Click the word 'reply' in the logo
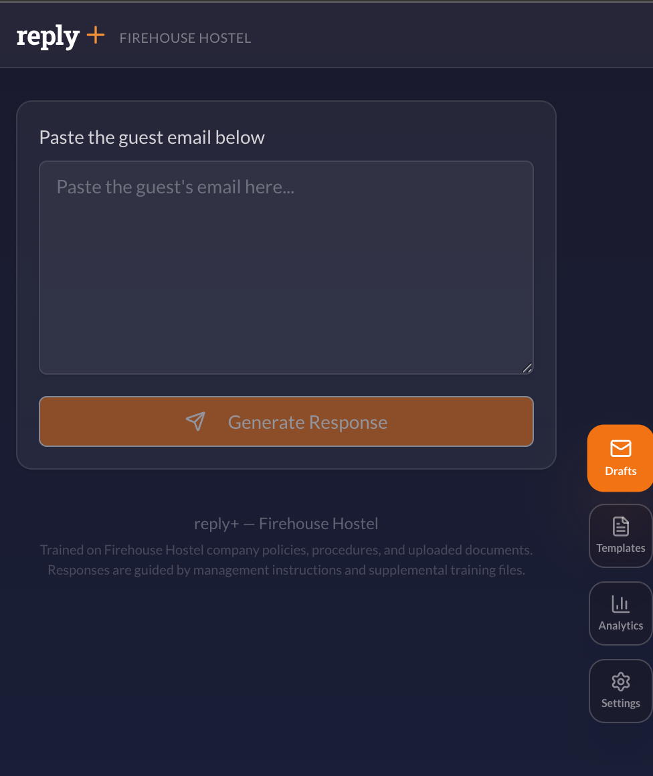653x776 pixels. click(48, 37)
